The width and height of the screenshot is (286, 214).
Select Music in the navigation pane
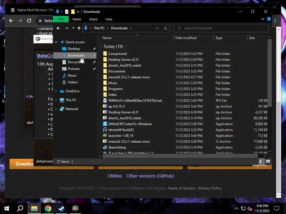(72, 75)
